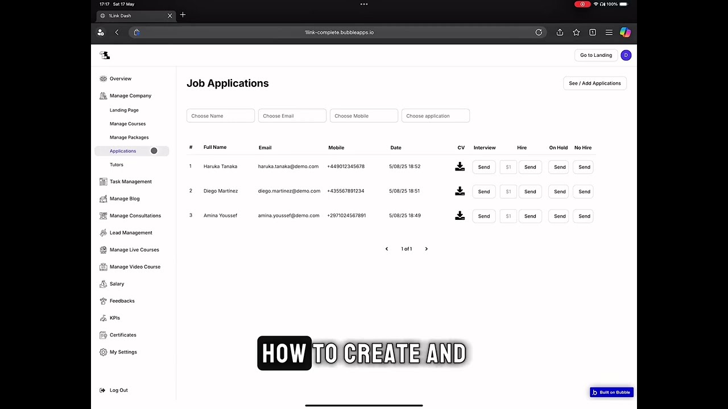Click the Manage Company building icon
This screenshot has height=409, width=728.
tap(103, 96)
